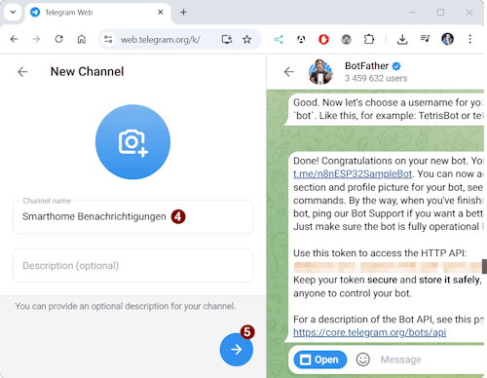The height and width of the screenshot is (378, 487).
Task: Click the Message input box
Action: (431, 359)
